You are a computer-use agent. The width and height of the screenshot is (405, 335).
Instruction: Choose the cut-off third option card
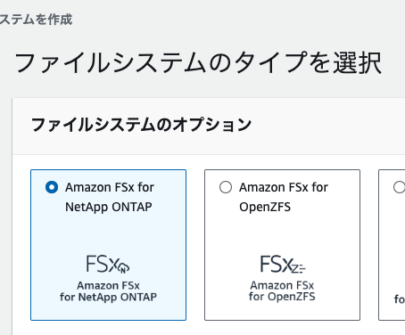392,245
